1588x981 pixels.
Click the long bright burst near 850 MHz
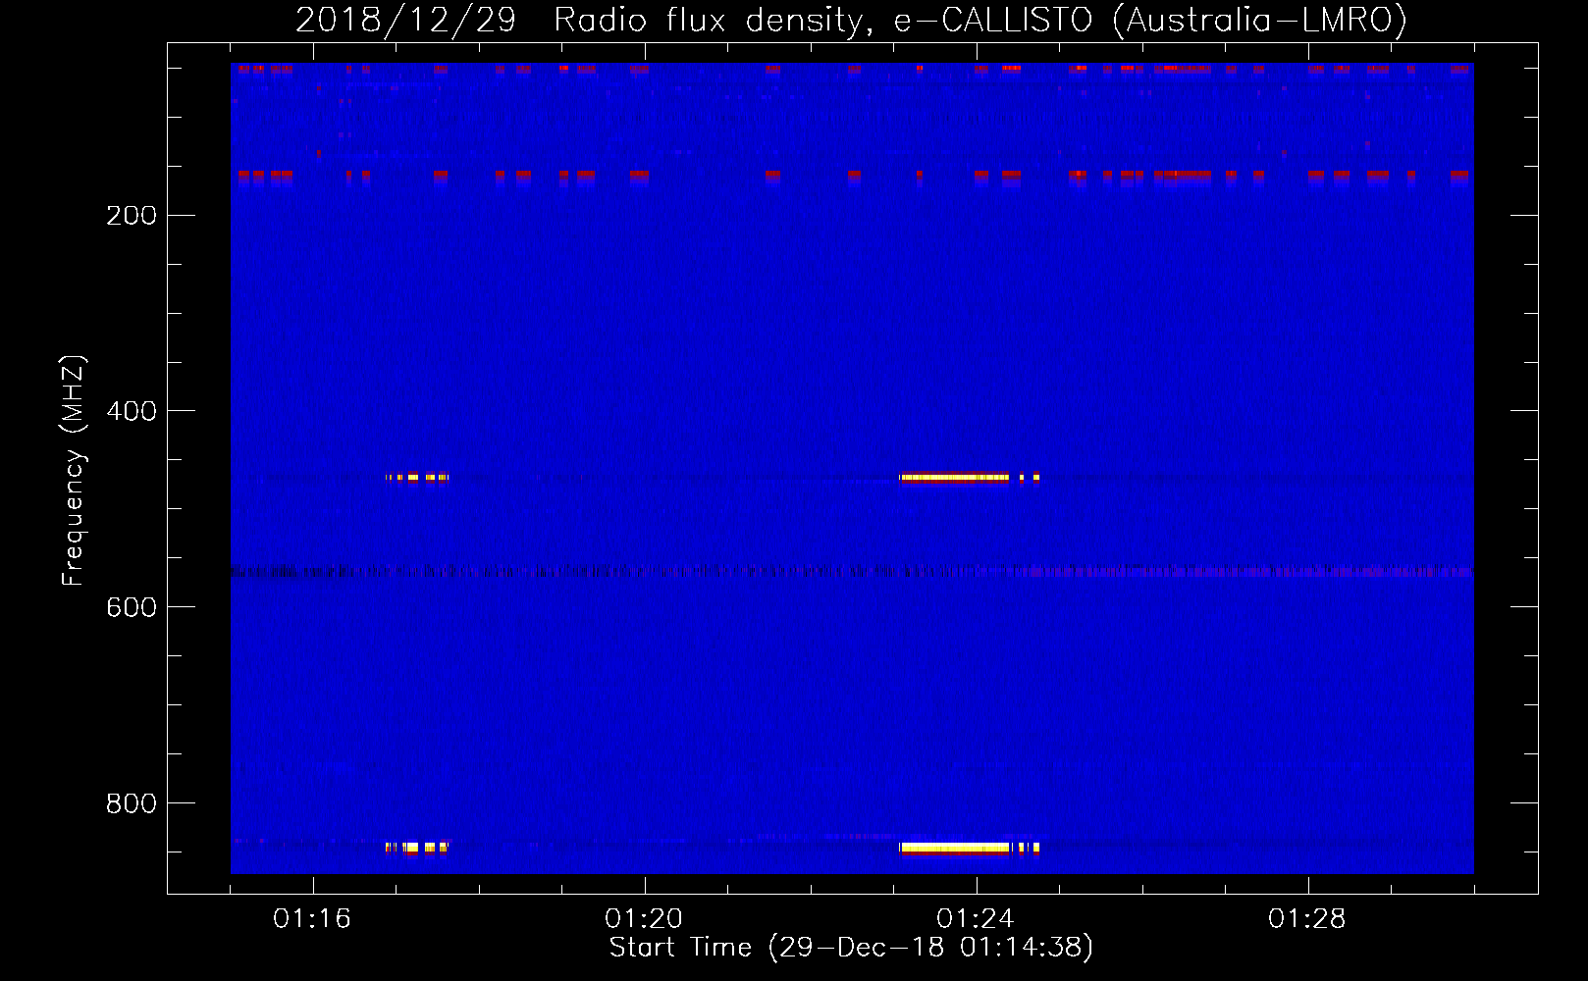pos(955,848)
